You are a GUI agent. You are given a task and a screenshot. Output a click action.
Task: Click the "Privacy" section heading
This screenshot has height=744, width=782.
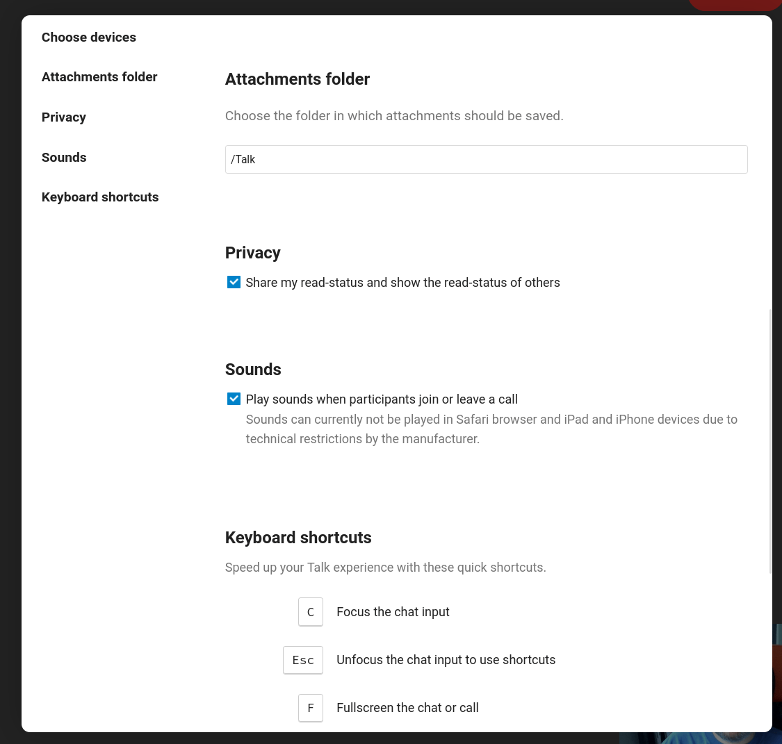click(252, 253)
